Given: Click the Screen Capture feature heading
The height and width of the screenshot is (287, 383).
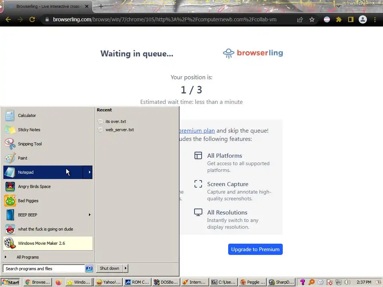Looking at the screenshot, I should pos(228,184).
